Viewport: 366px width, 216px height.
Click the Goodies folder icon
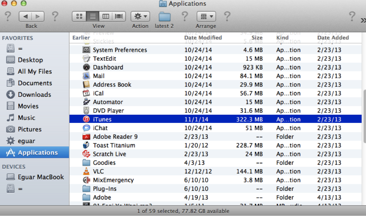86,163
